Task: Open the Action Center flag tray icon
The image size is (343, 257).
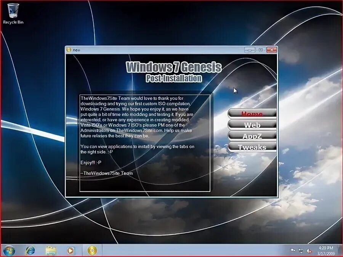Action: 293,250
